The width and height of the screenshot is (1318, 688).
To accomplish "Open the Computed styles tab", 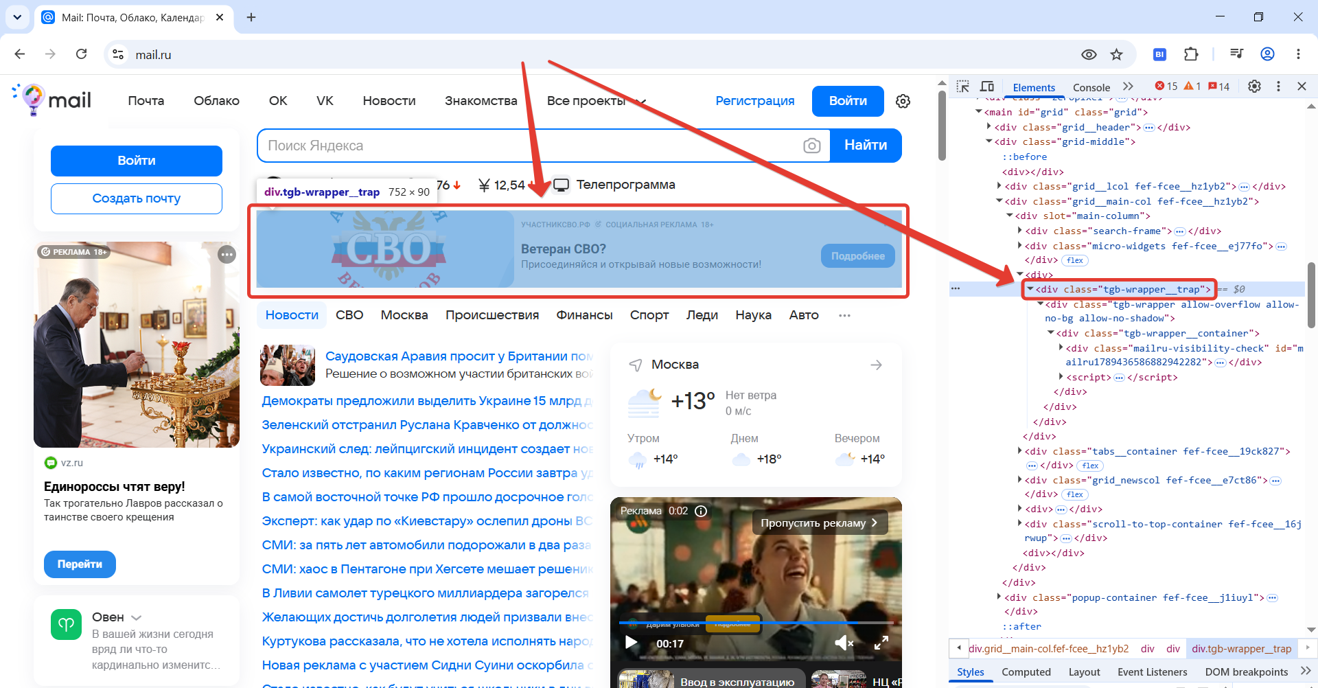I will click(x=1026, y=672).
